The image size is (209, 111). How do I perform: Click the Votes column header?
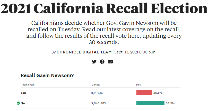[x=95, y=85]
